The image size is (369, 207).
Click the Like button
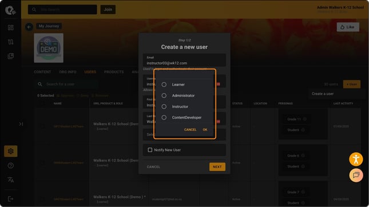[x=348, y=27]
